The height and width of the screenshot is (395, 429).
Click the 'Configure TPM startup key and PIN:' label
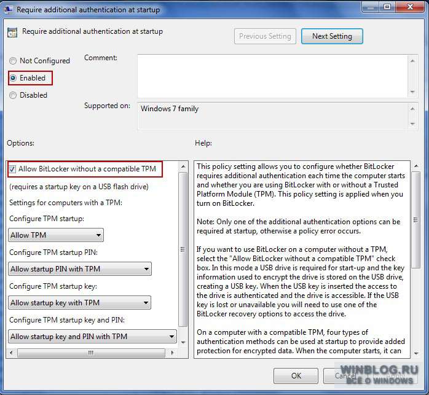point(67,320)
